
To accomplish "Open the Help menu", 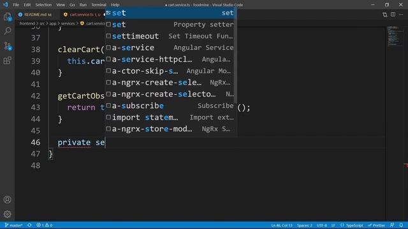I will (115, 4).
